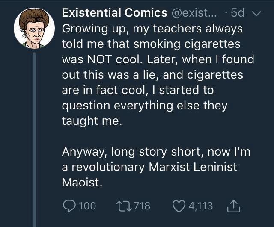Click the 100 replies count

tap(88, 206)
